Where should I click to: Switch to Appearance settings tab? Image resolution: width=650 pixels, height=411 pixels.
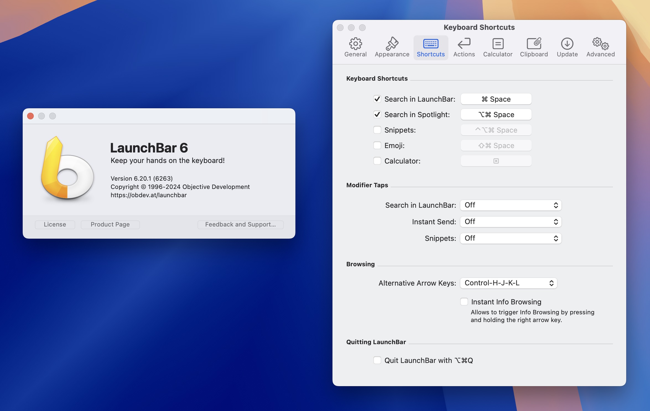[392, 46]
